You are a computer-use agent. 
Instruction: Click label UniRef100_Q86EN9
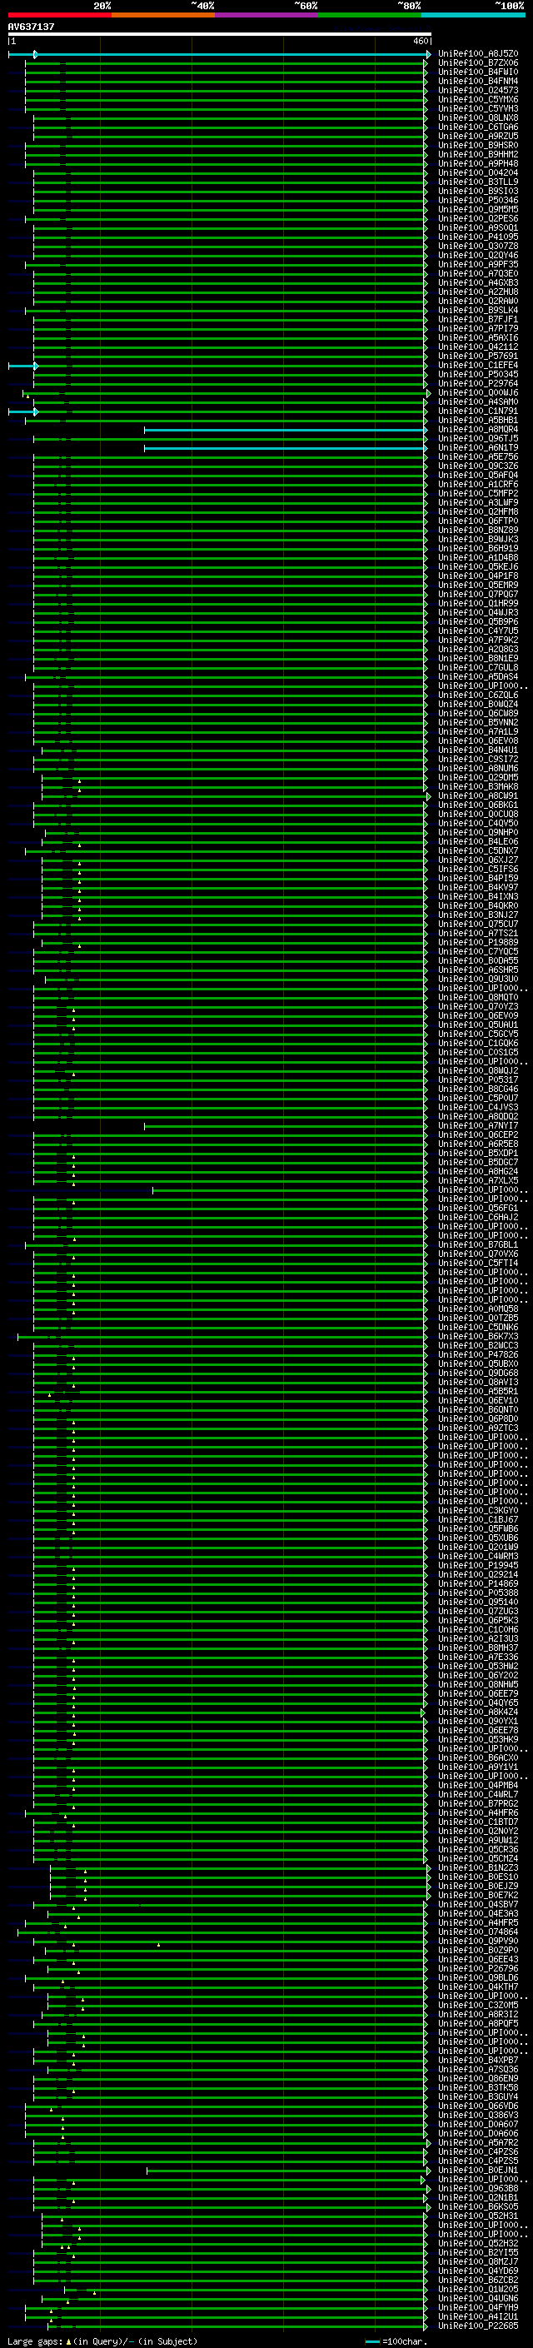point(478,2078)
